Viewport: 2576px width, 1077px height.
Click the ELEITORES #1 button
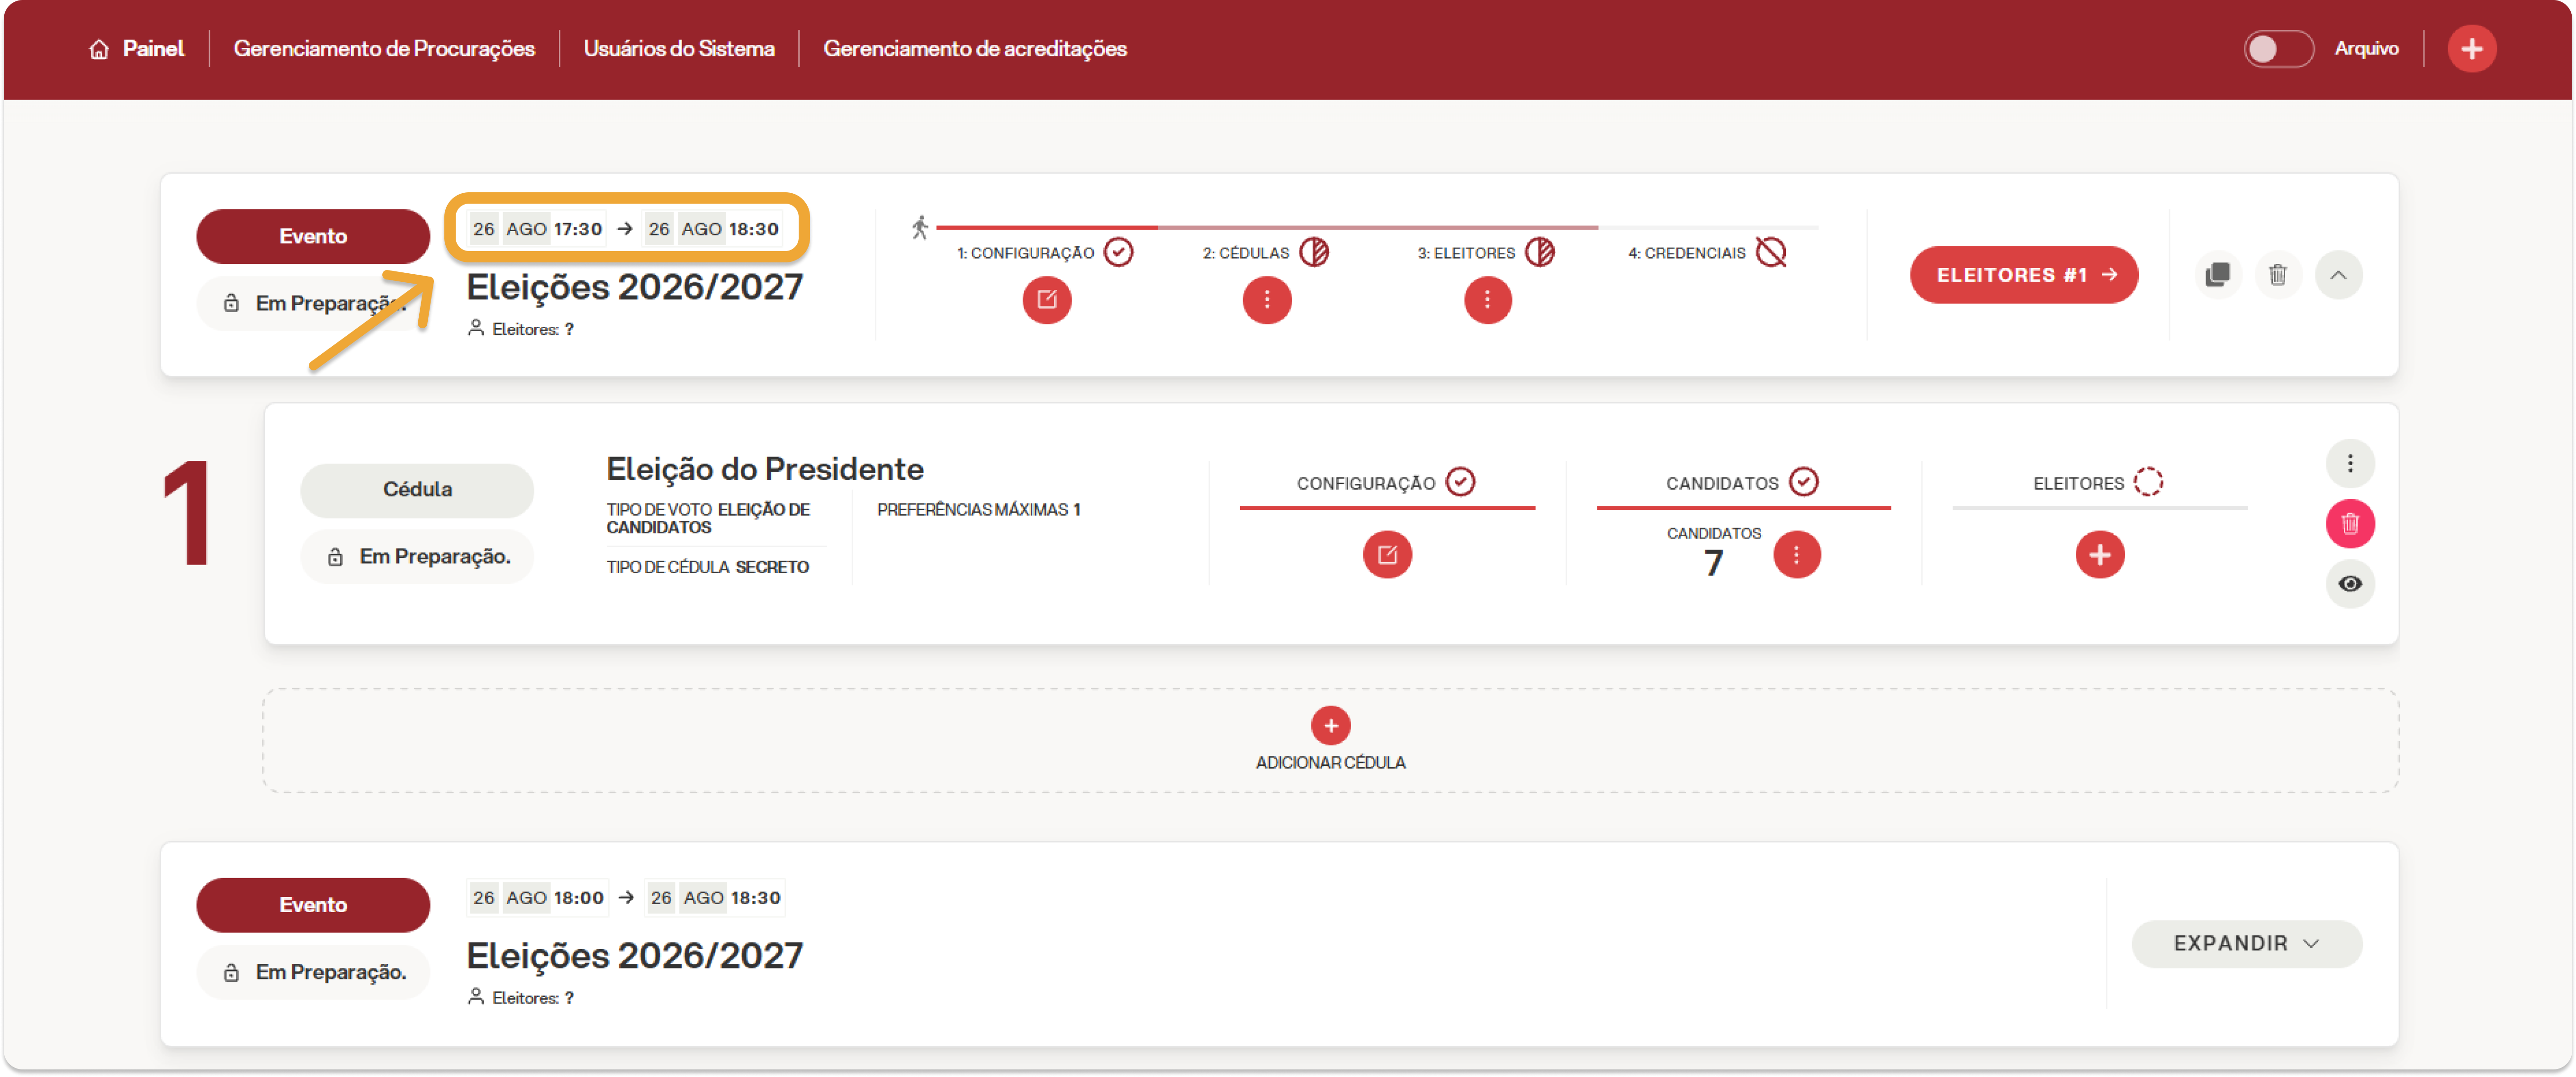point(2024,275)
